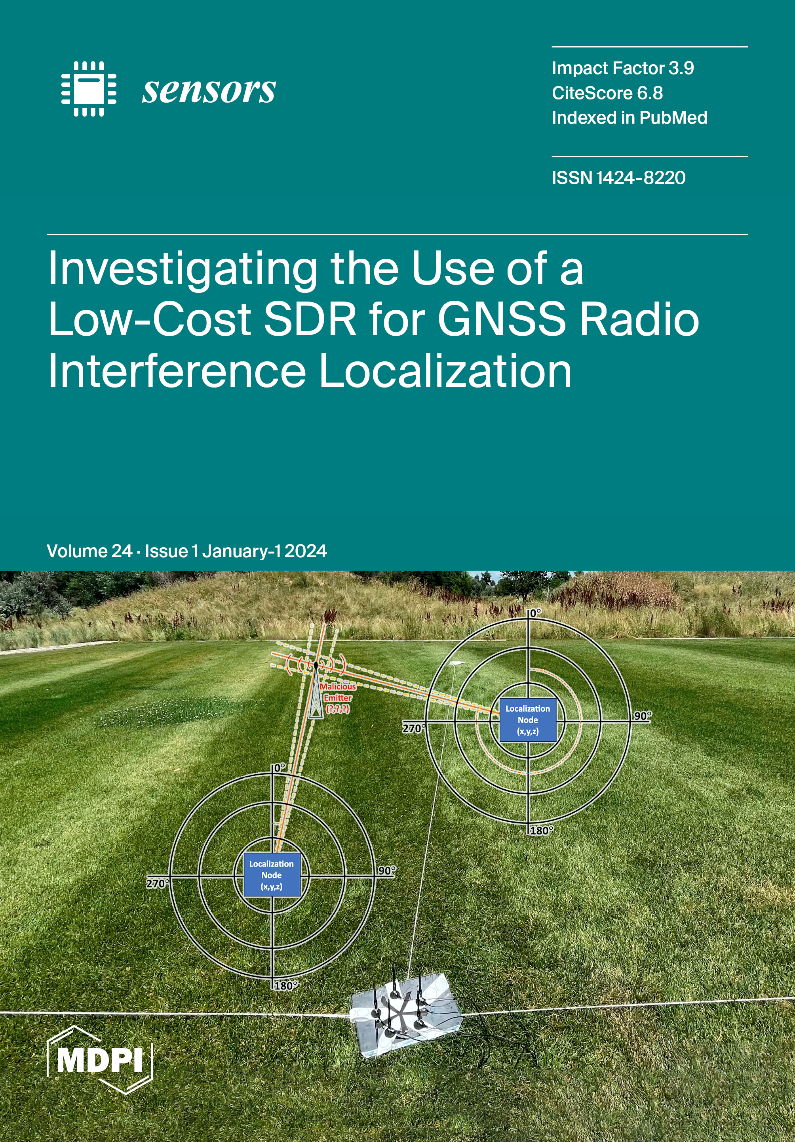Screen dimensions: 795x1142
Task: Click the Volume 24 Issue 1 line
Action: click(186, 551)
